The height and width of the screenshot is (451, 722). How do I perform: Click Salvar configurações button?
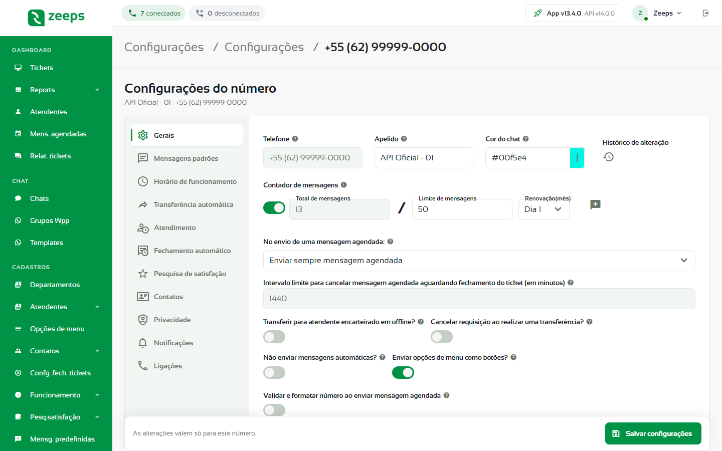tap(653, 433)
